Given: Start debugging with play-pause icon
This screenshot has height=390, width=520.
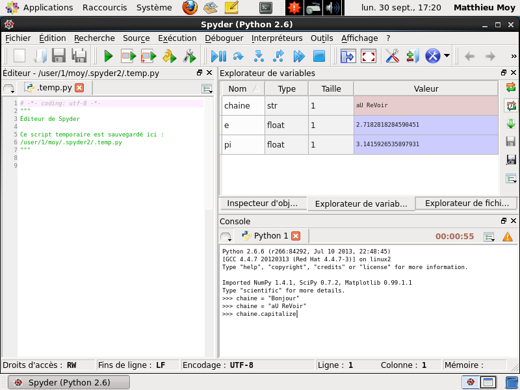Looking at the screenshot, I should point(218,56).
